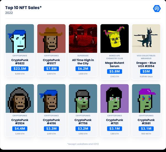View All Time High in the City artwork
The image size is (166, 152).
click(x=83, y=38)
